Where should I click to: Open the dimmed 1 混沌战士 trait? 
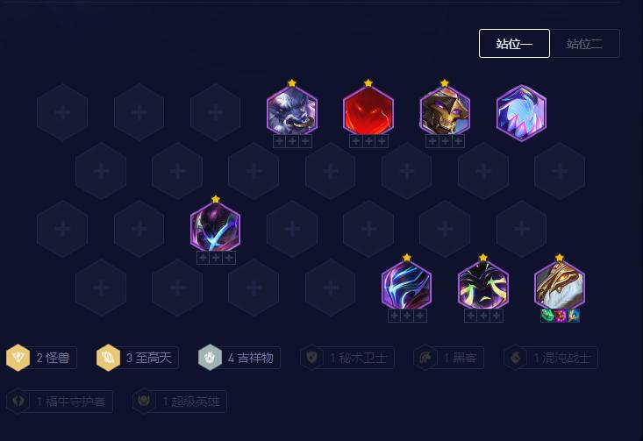(x=551, y=358)
